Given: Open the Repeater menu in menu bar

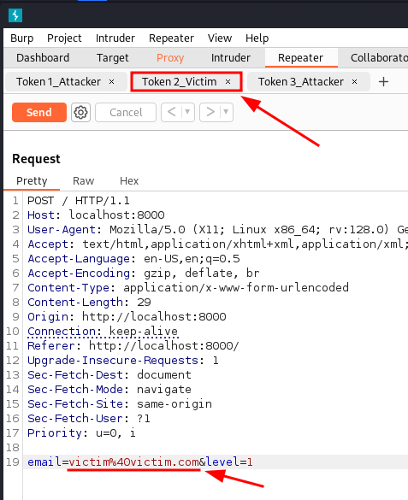Looking at the screenshot, I should click(x=171, y=38).
